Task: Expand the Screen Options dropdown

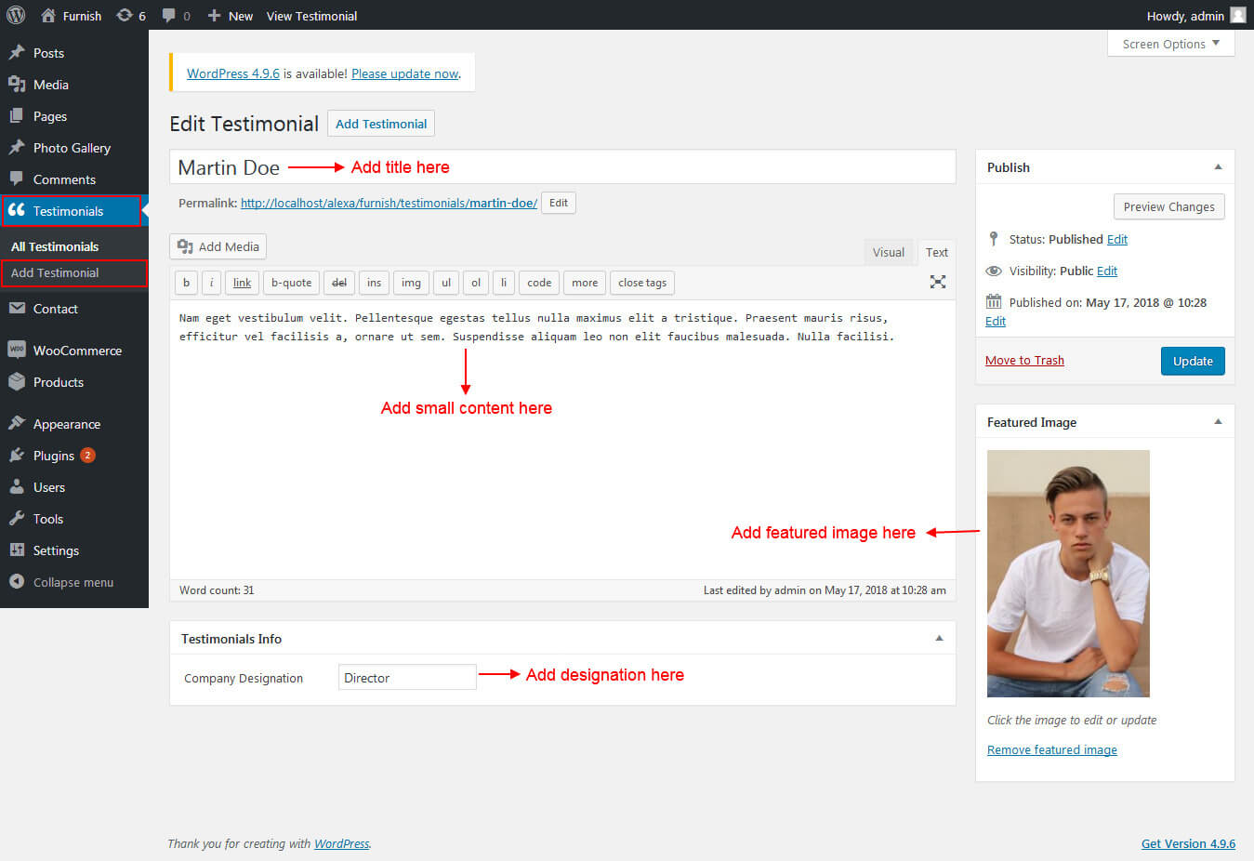Action: (1170, 44)
